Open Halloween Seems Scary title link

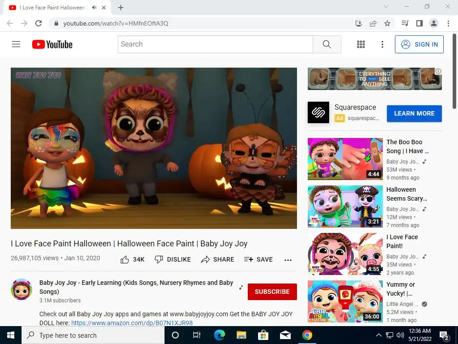pyautogui.click(x=407, y=194)
